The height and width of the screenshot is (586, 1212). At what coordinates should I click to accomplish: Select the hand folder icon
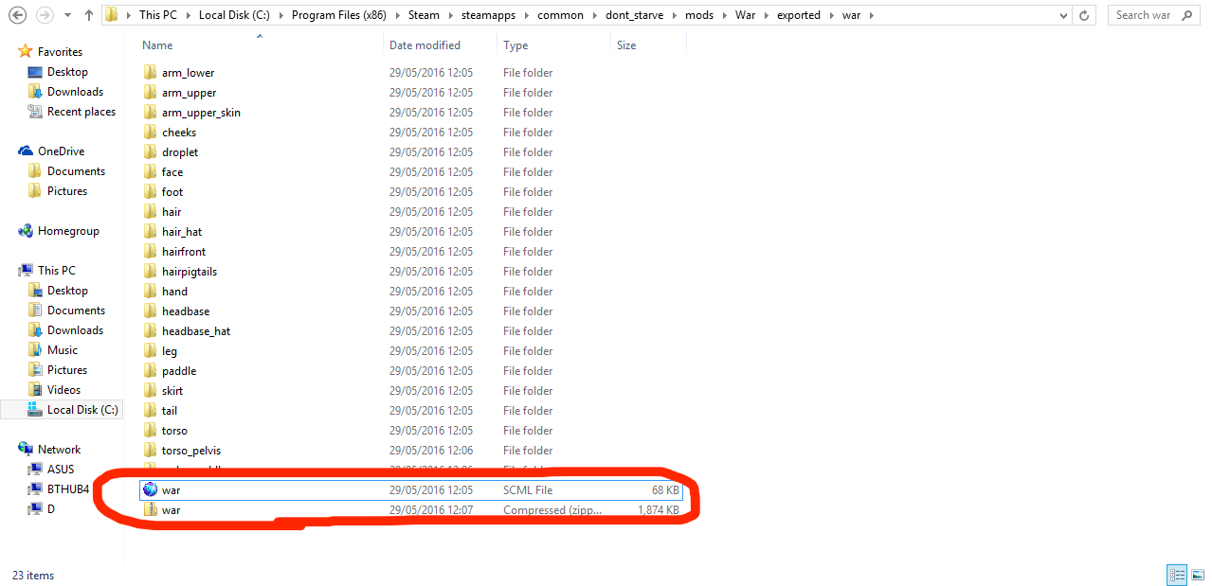150,292
